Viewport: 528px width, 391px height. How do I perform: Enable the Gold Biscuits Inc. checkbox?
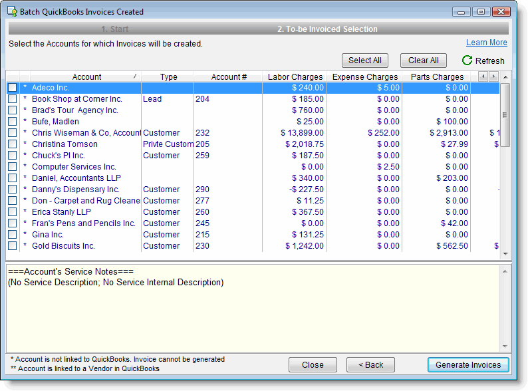tap(13, 246)
